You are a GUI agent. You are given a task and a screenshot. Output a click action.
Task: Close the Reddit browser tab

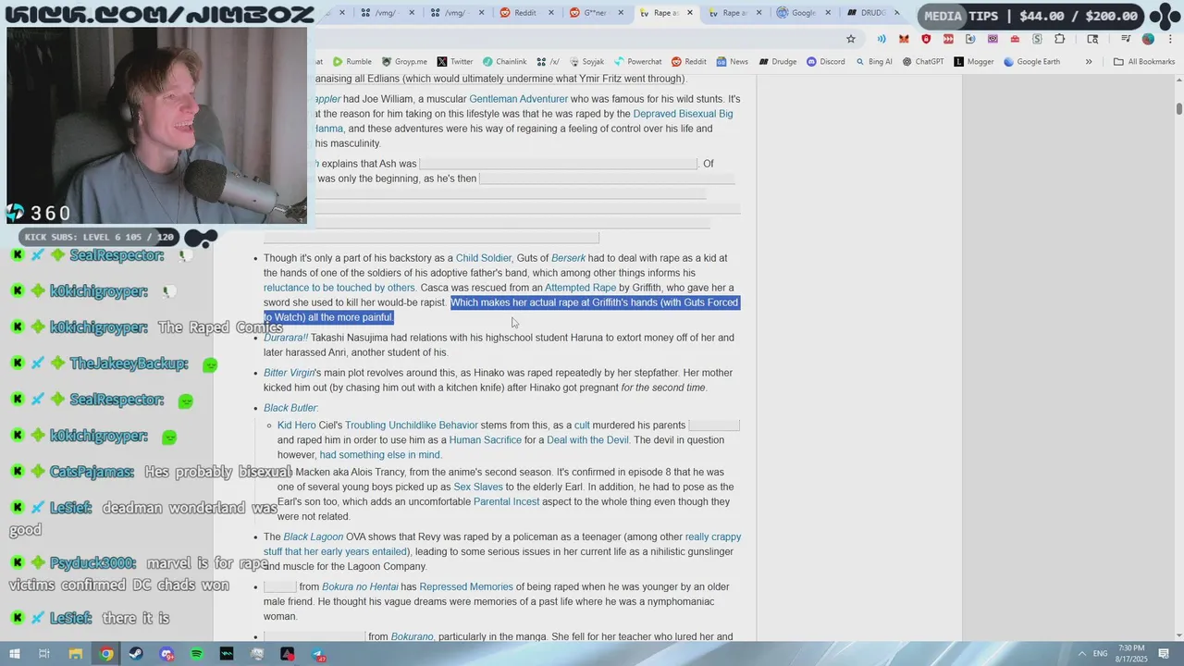550,13
